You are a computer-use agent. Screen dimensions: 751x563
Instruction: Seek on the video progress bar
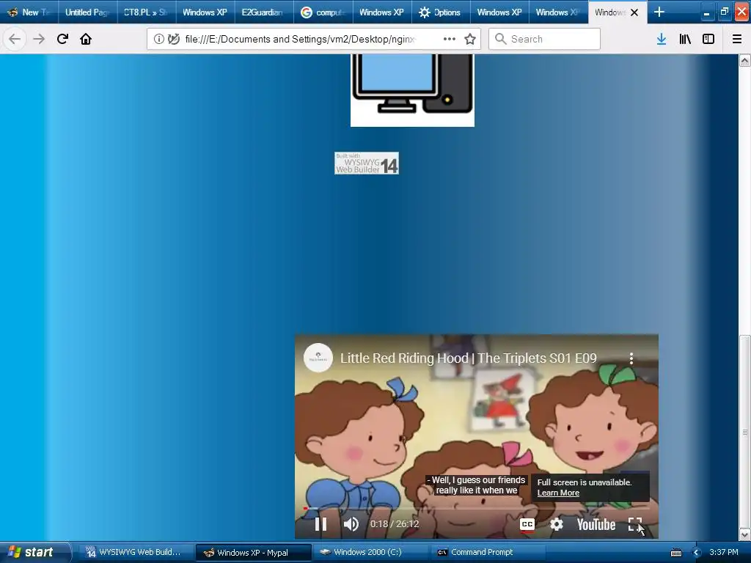477,509
